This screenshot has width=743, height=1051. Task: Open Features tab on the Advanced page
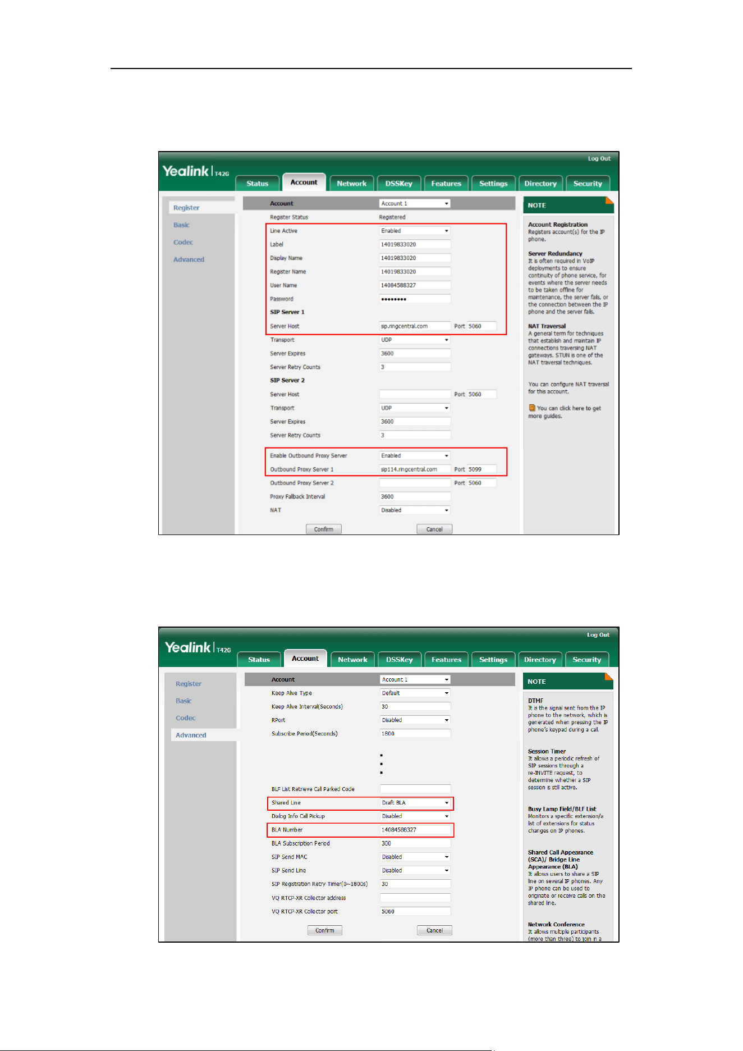click(x=447, y=660)
